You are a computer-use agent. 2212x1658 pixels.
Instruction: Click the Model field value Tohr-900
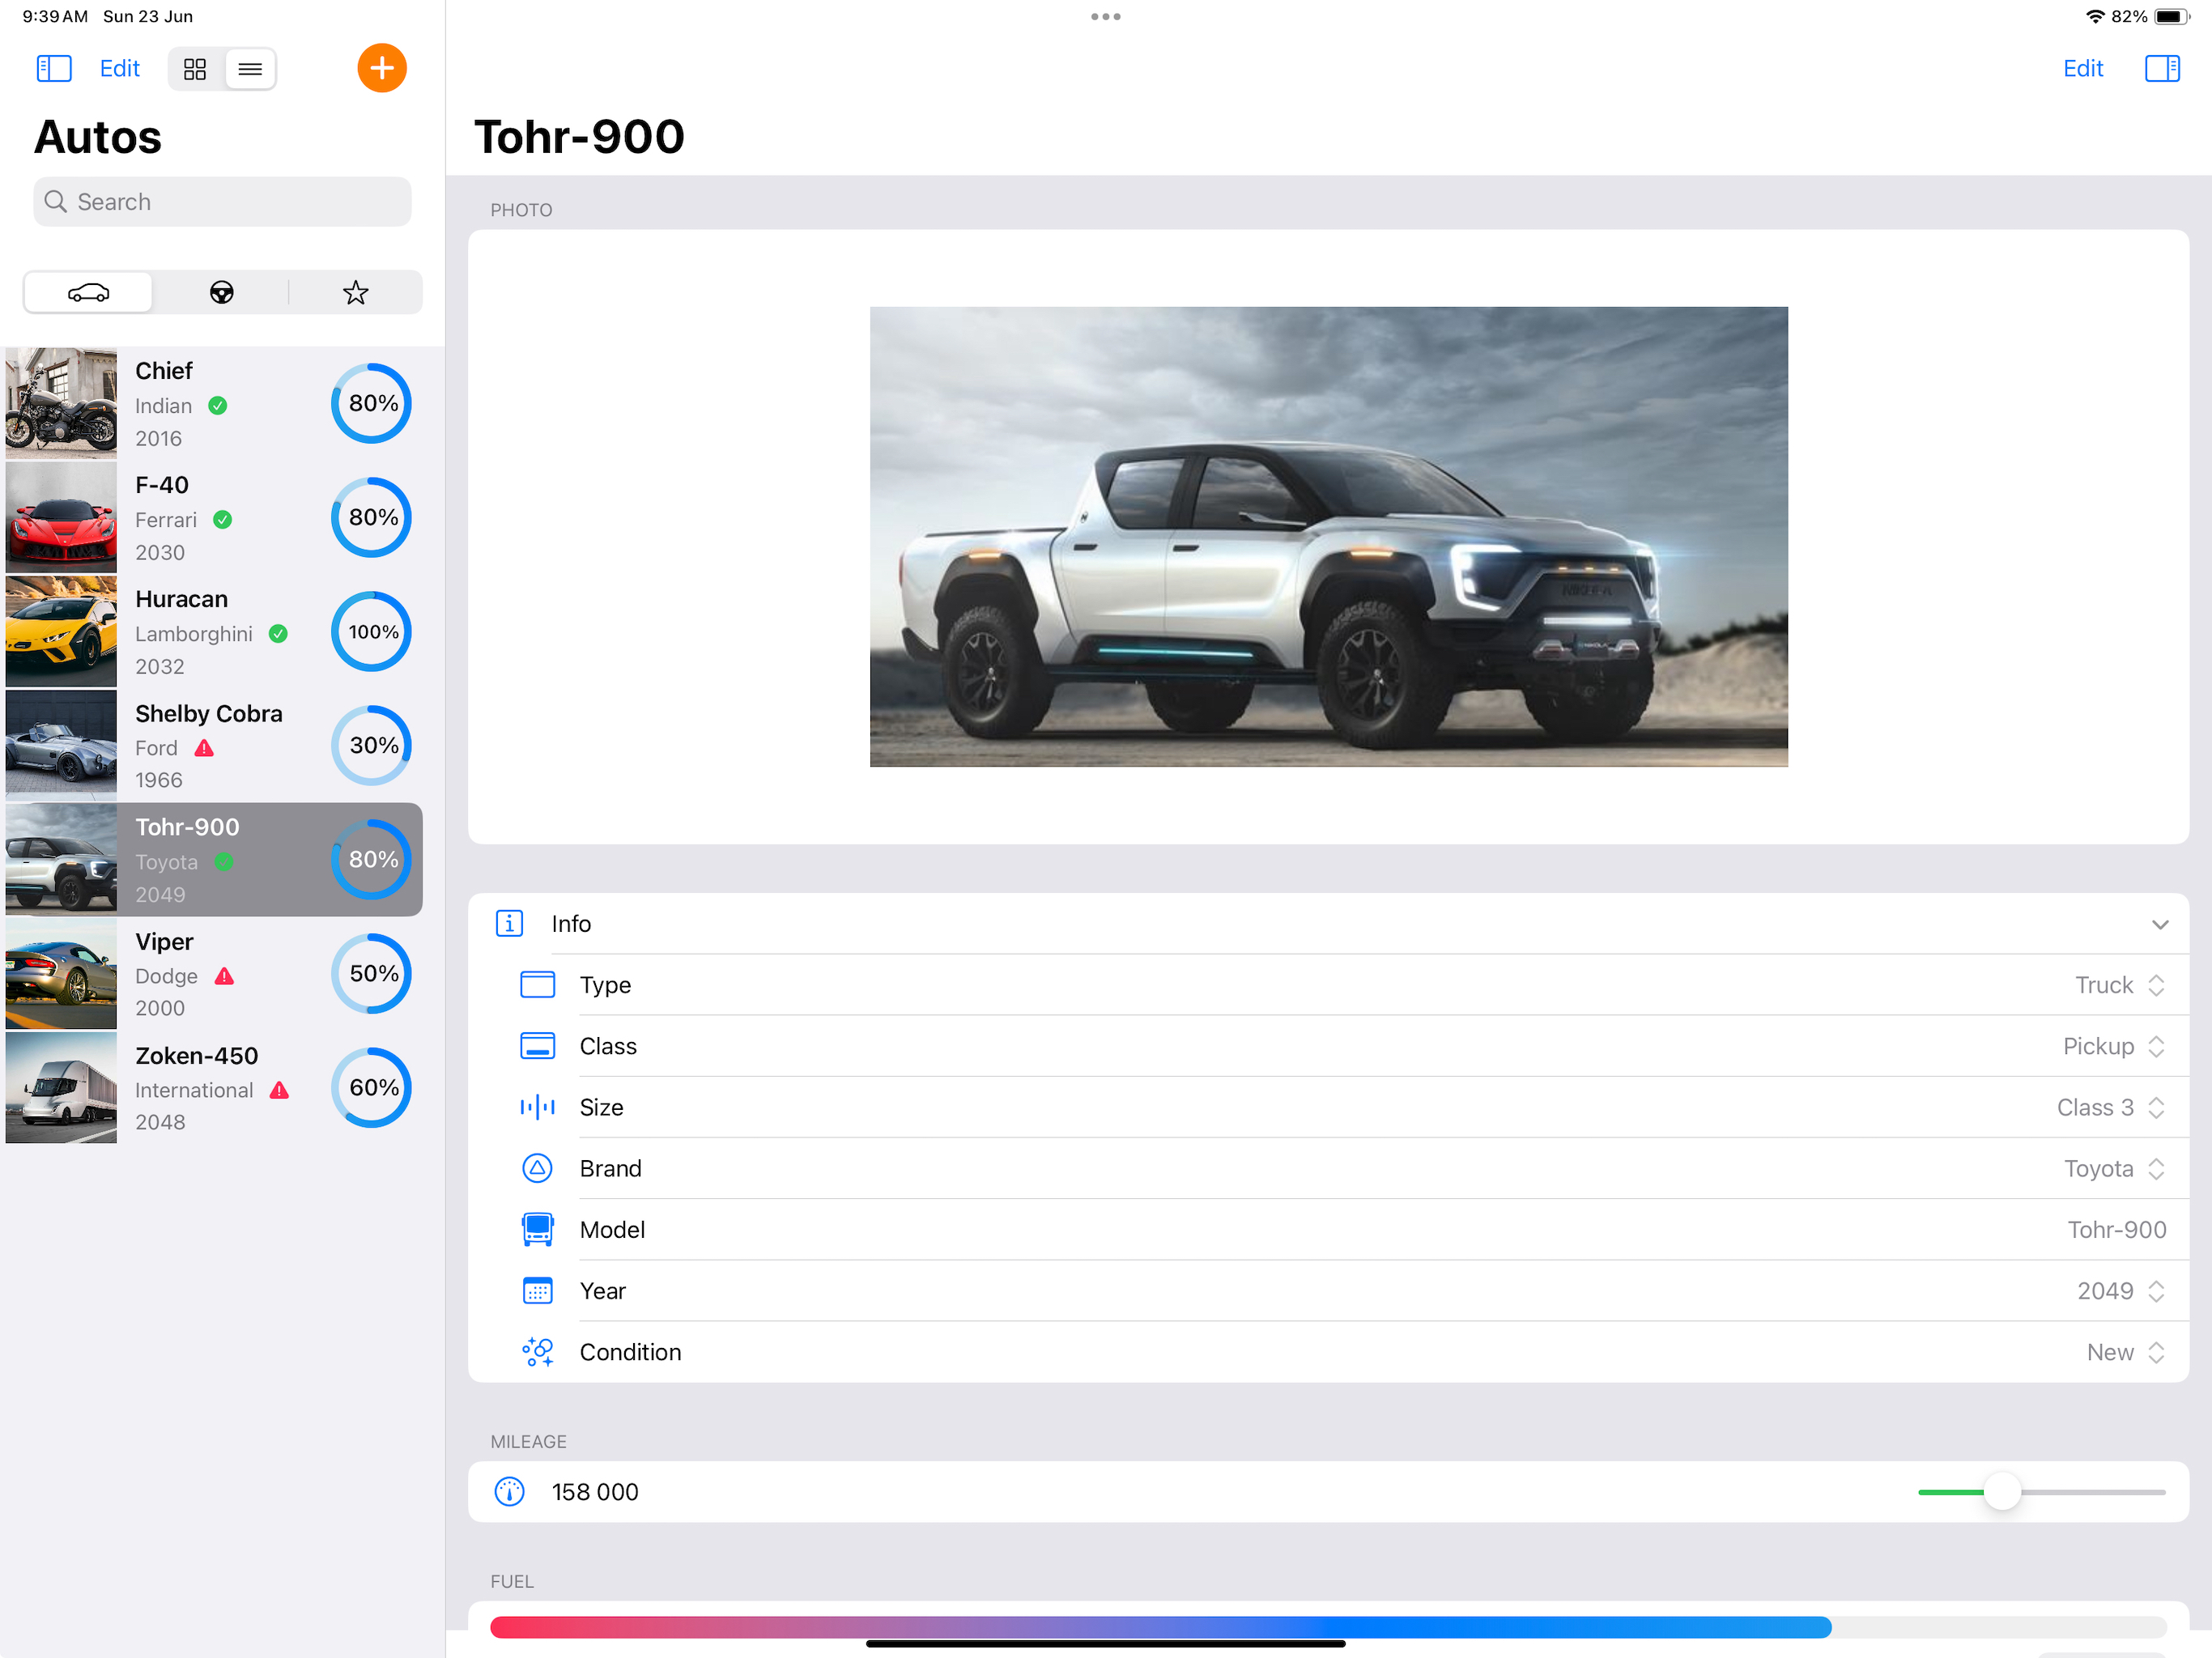point(2116,1229)
